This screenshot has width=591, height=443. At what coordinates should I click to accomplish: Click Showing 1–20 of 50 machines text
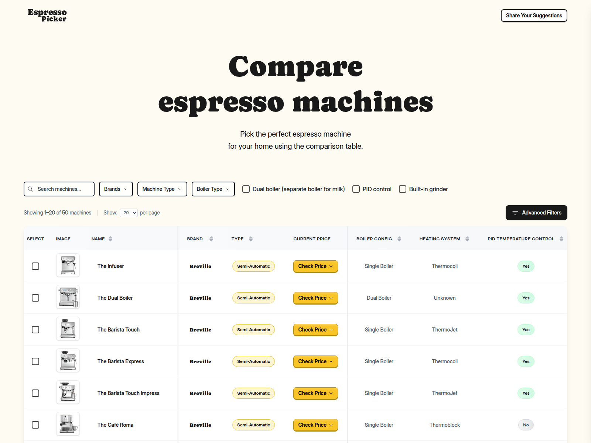point(57,213)
